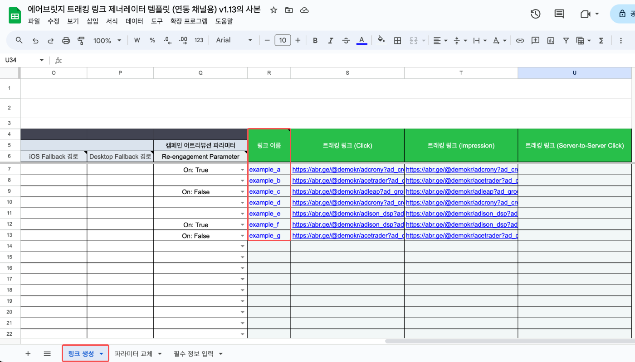Open the version history clock icon
Viewport: 635px width, 362px height.
(x=536, y=14)
